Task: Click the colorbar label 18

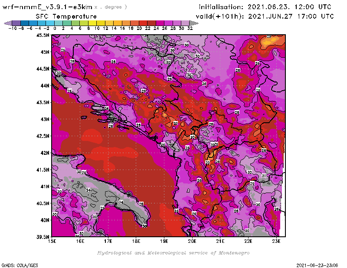Action: pyautogui.click(x=131, y=29)
